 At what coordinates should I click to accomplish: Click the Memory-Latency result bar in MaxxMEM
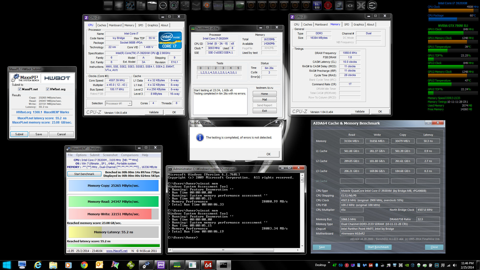coord(113,232)
